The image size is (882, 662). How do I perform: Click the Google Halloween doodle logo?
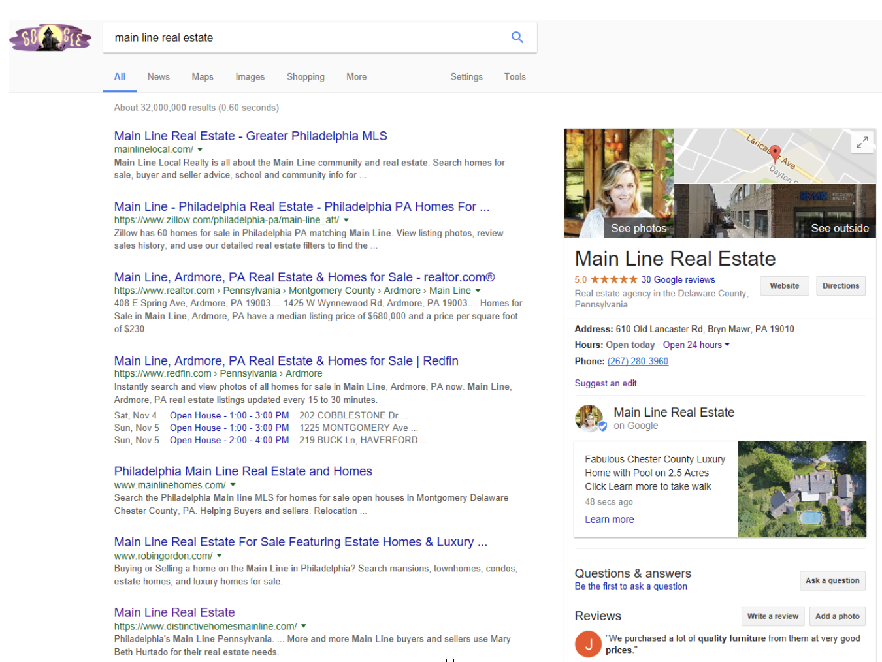tap(50, 38)
